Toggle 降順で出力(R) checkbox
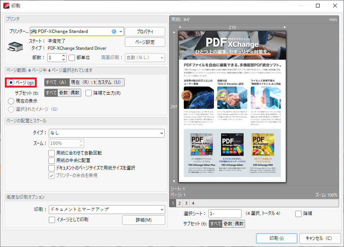 pos(89,93)
